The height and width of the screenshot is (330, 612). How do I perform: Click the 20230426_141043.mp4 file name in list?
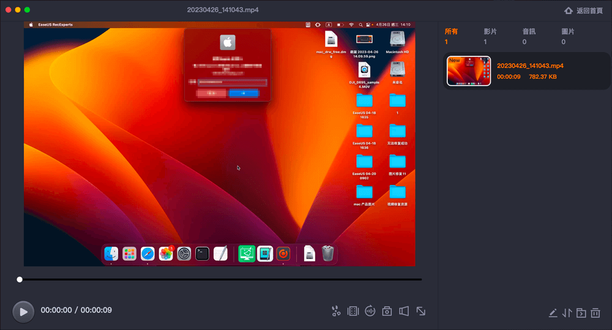[x=530, y=66]
